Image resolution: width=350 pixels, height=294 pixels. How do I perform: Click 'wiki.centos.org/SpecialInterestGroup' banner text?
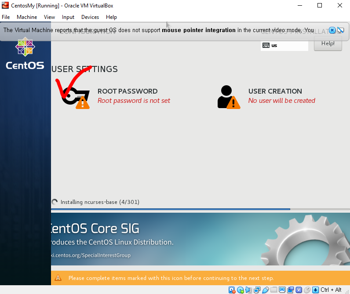91,255
